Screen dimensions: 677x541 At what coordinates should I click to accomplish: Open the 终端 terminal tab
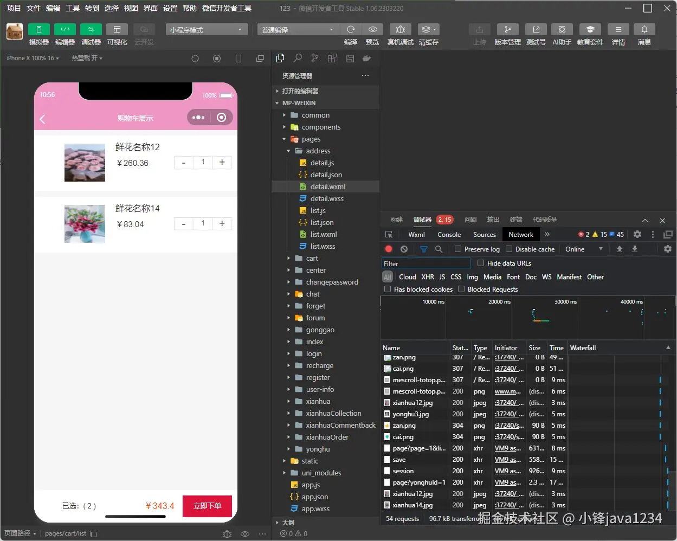coord(515,220)
